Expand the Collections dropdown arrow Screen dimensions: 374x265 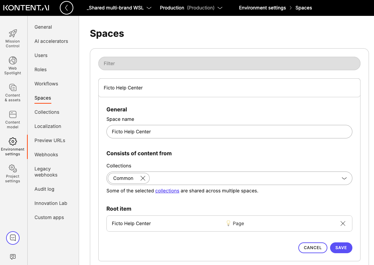[344, 178]
